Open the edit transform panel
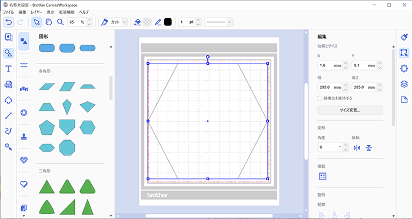412x219 pixels. [x=404, y=53]
